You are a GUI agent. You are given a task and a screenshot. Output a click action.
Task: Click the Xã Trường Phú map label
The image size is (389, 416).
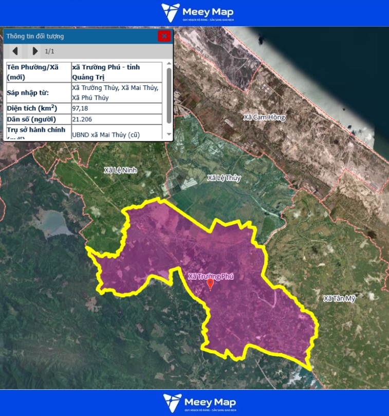(x=211, y=276)
